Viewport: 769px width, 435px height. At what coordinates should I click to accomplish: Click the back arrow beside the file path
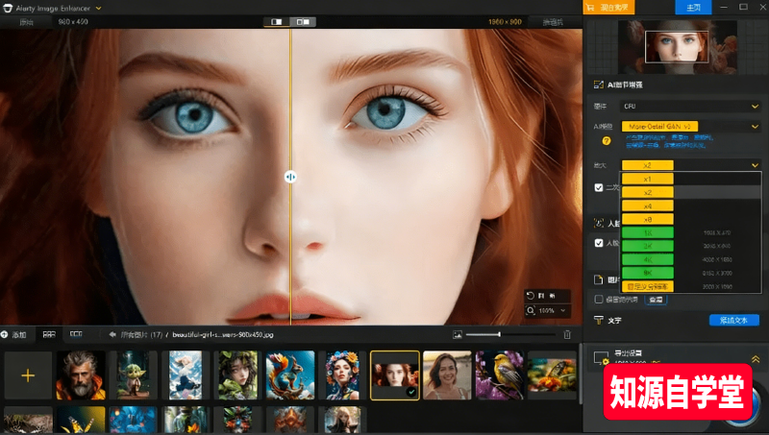(x=112, y=334)
